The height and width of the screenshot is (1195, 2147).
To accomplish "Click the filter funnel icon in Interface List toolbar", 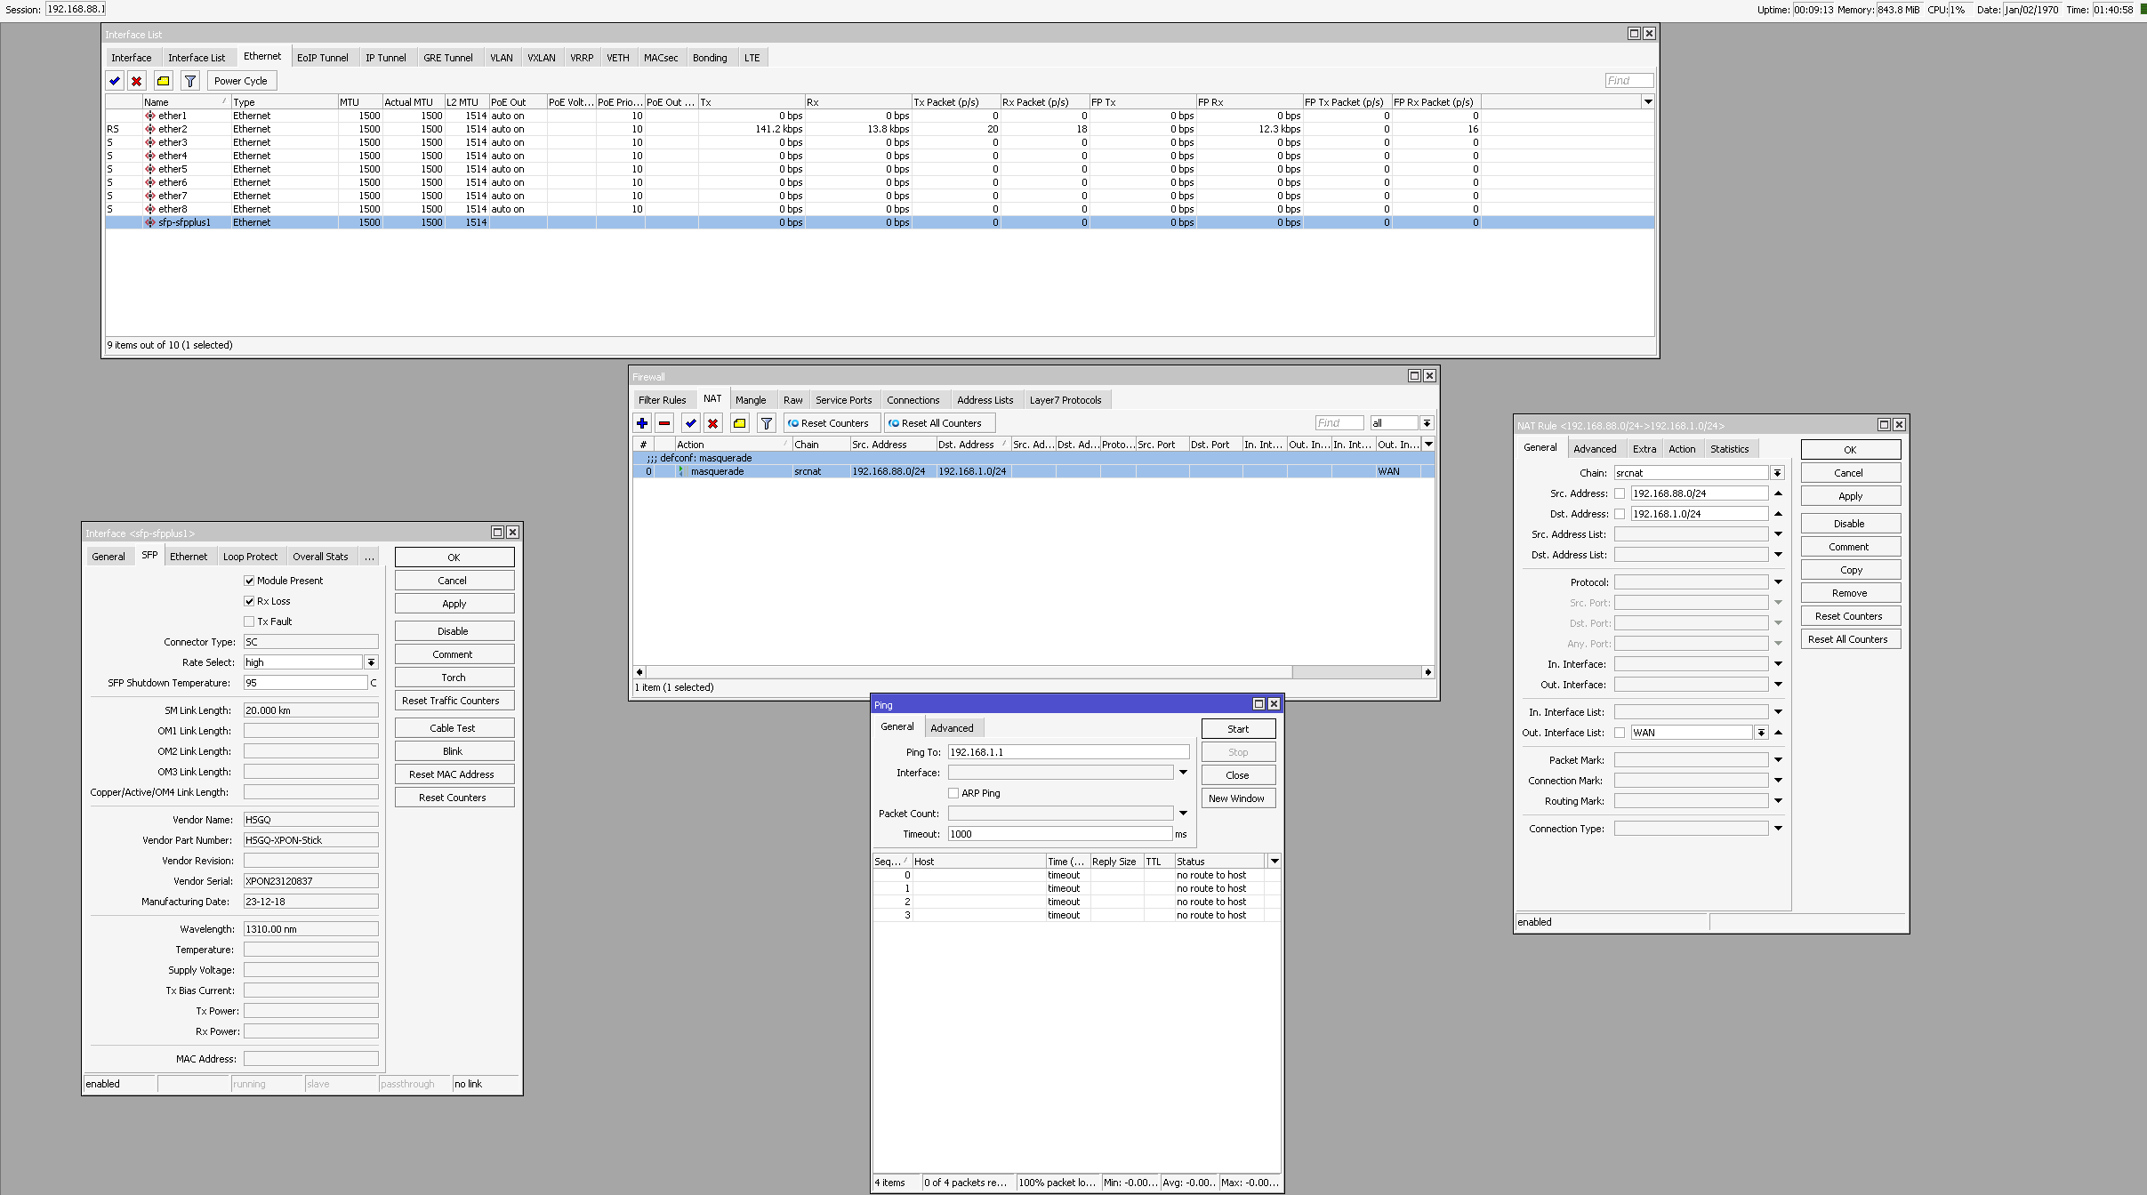I will (189, 81).
